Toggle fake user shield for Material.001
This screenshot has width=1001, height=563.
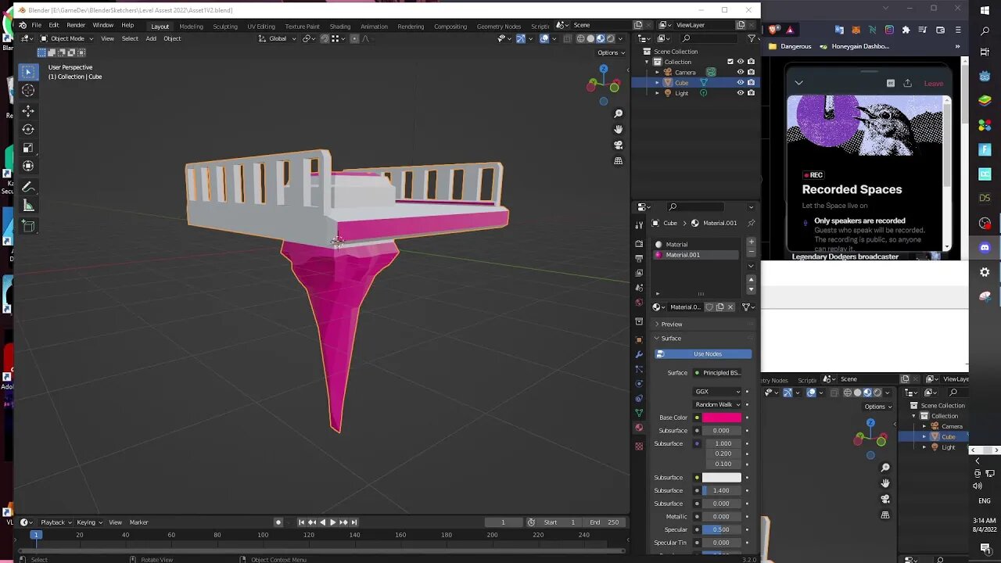(x=709, y=307)
